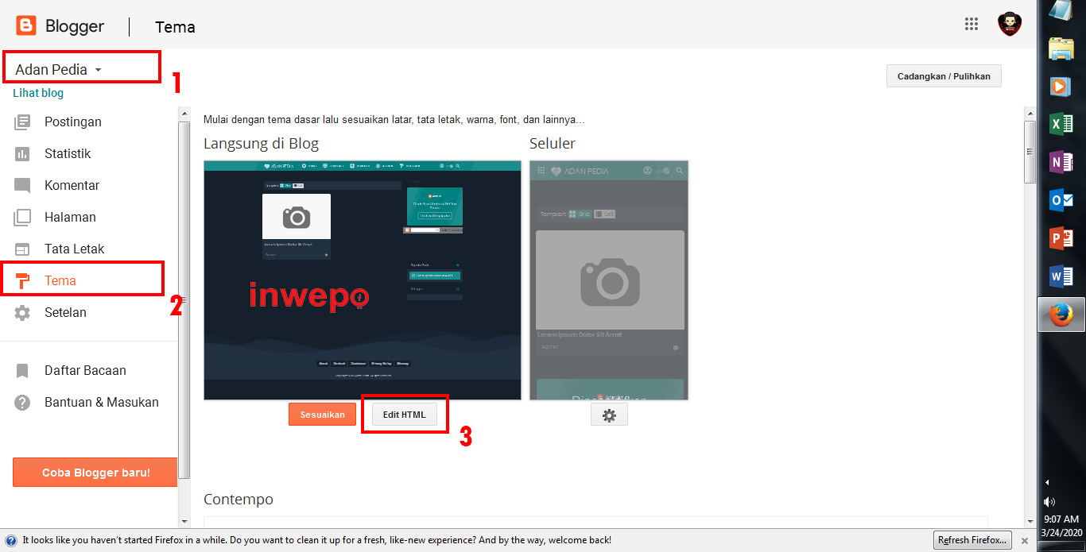Click the Postingan sidebar icon
Viewport: 1086px width, 552px height.
(x=22, y=122)
